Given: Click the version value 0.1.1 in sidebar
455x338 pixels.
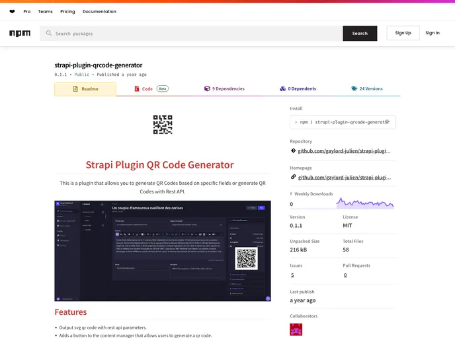Looking at the screenshot, I should tap(296, 225).
